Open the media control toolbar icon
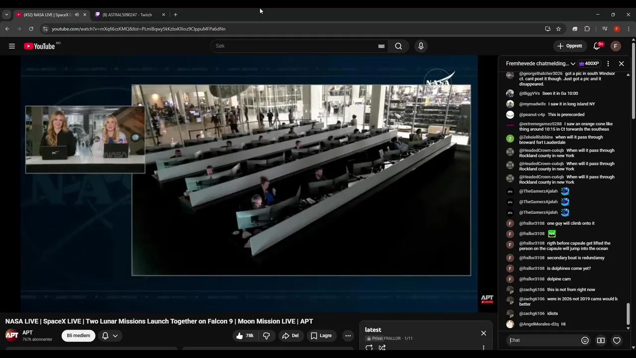The width and height of the screenshot is (636, 358). click(x=605, y=29)
